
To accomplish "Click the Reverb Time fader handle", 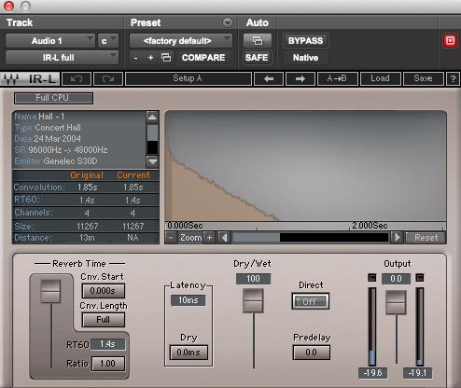I will point(50,291).
